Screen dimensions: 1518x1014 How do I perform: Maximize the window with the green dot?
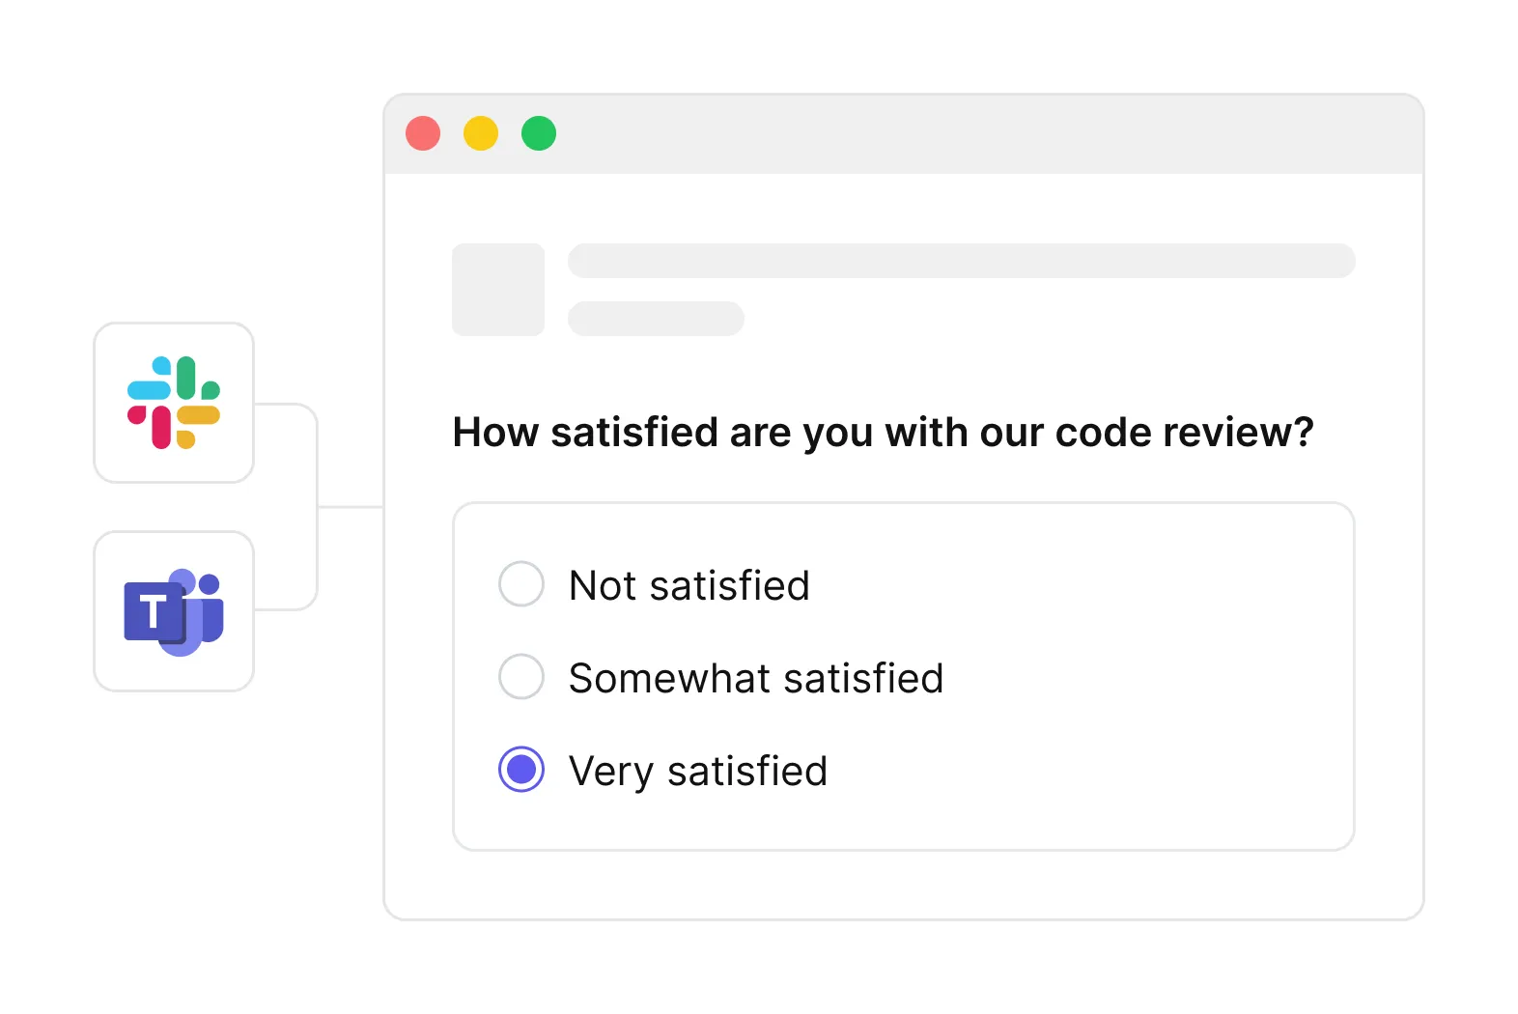point(539,133)
